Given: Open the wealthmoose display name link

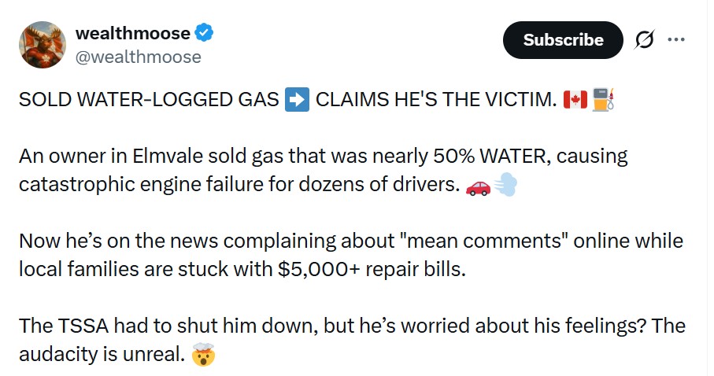Looking at the screenshot, I should [x=132, y=33].
